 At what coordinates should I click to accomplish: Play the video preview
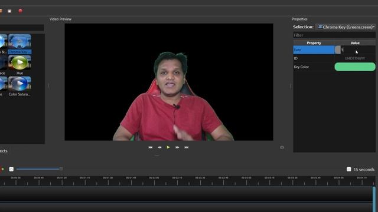pos(168,147)
